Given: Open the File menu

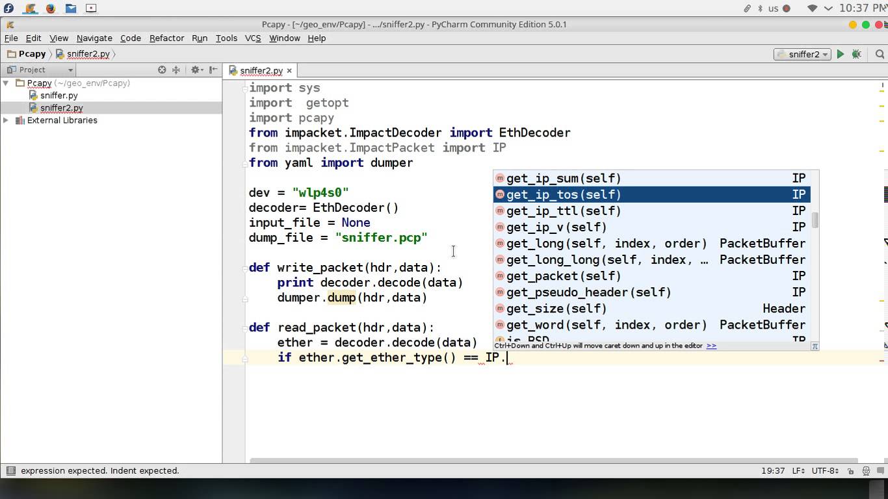Looking at the screenshot, I should (x=11, y=38).
